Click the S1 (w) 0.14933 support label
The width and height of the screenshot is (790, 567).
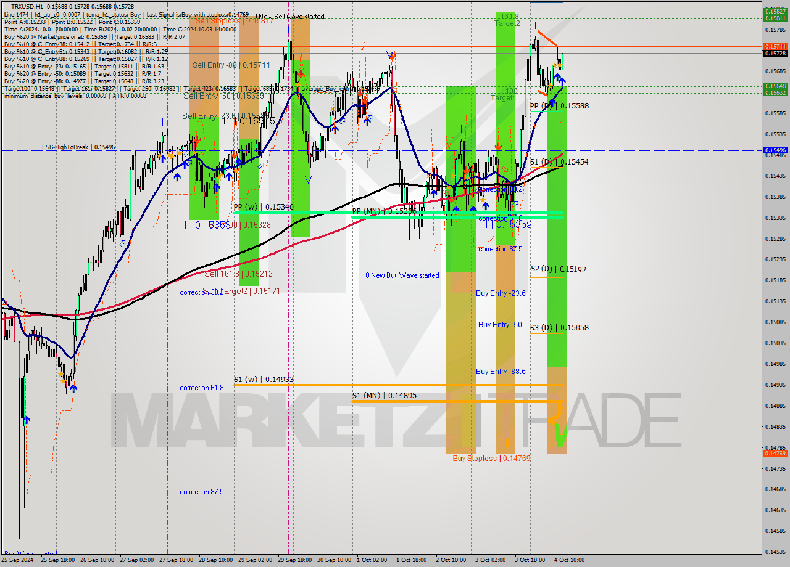[264, 380]
